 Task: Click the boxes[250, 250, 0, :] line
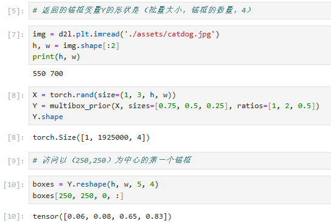click(78, 196)
